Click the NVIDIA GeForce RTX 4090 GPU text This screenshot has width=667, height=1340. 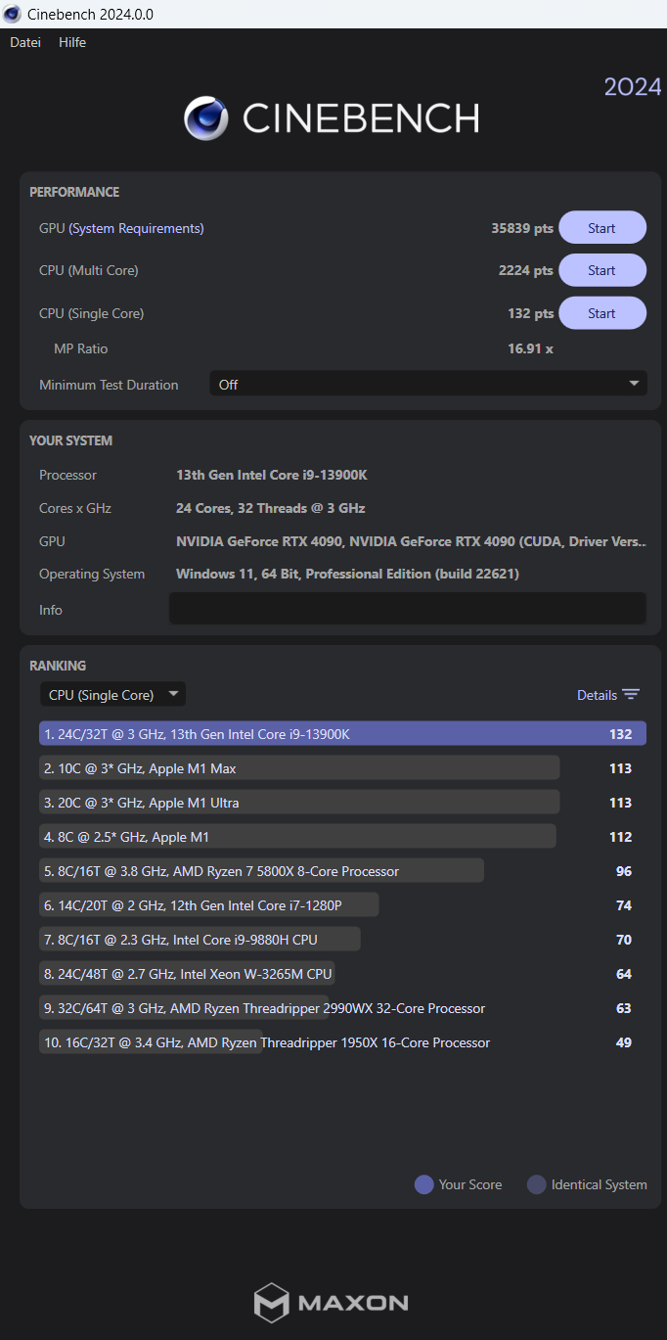click(x=411, y=541)
